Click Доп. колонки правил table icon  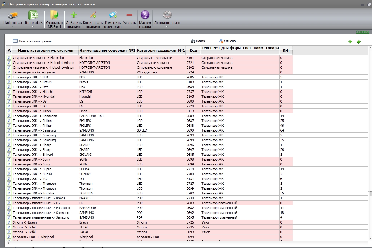[x=15, y=41]
